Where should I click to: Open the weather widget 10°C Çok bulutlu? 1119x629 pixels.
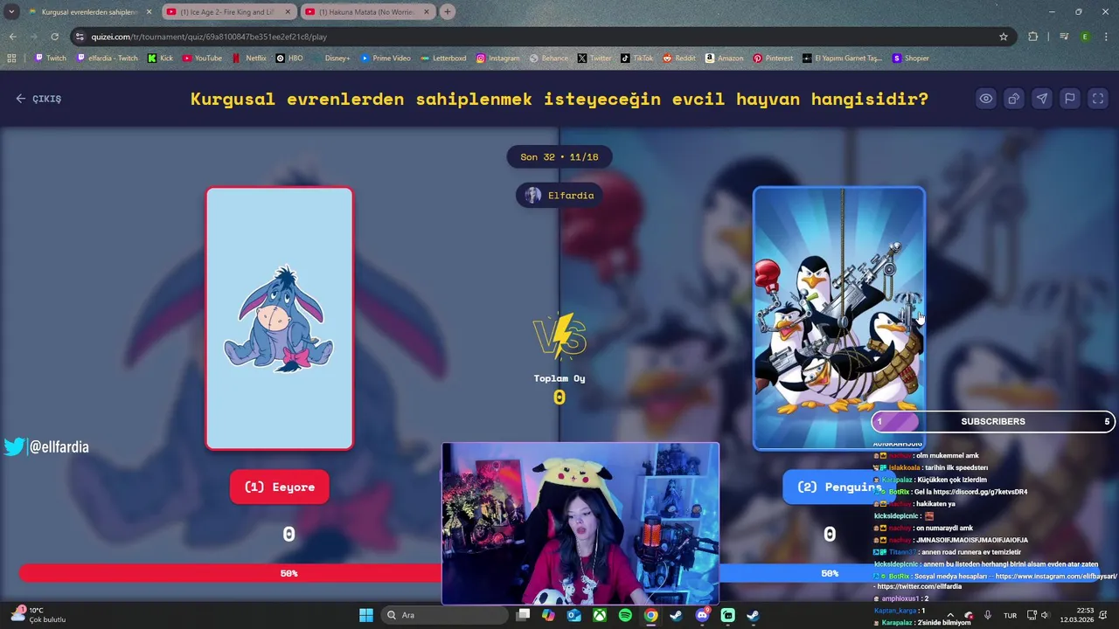tap(37, 615)
